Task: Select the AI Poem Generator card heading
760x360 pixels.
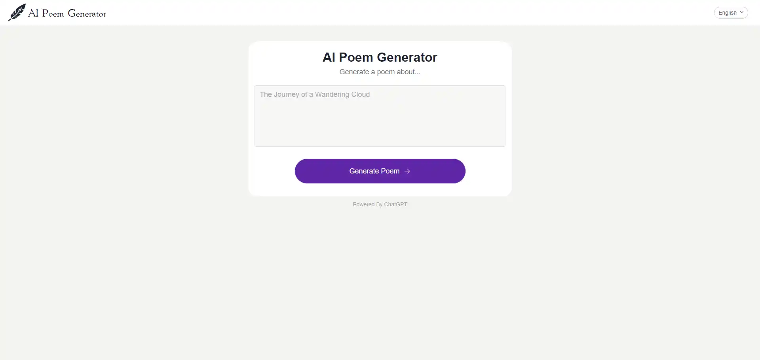Action: point(380,57)
